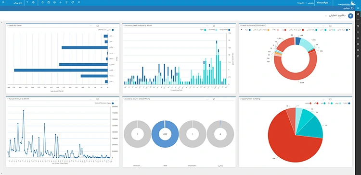Click the icon between lightbulb and search
The height and width of the screenshot is (175, 361).
click(x=73, y=2)
